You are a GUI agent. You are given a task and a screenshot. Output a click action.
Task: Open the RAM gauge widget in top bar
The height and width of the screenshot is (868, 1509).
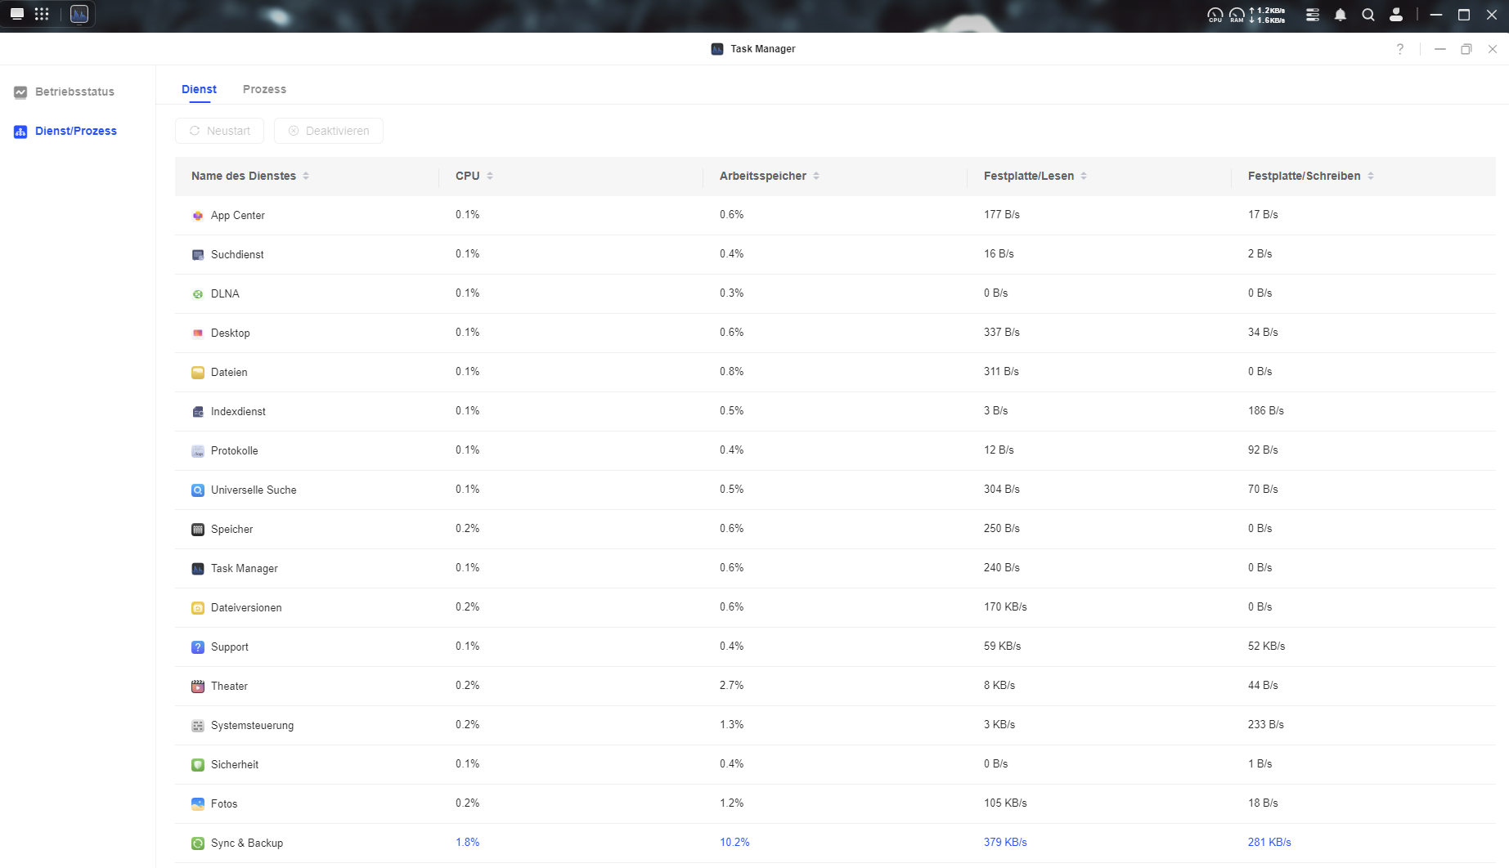tap(1237, 15)
